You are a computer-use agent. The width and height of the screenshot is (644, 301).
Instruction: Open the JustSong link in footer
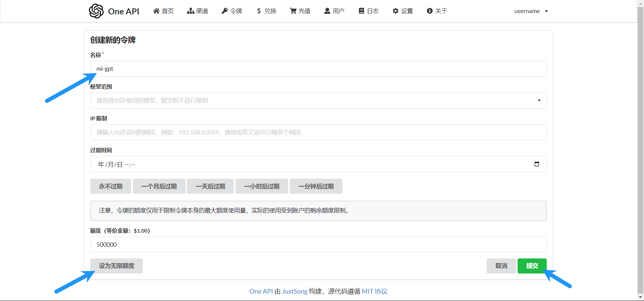pyautogui.click(x=294, y=291)
